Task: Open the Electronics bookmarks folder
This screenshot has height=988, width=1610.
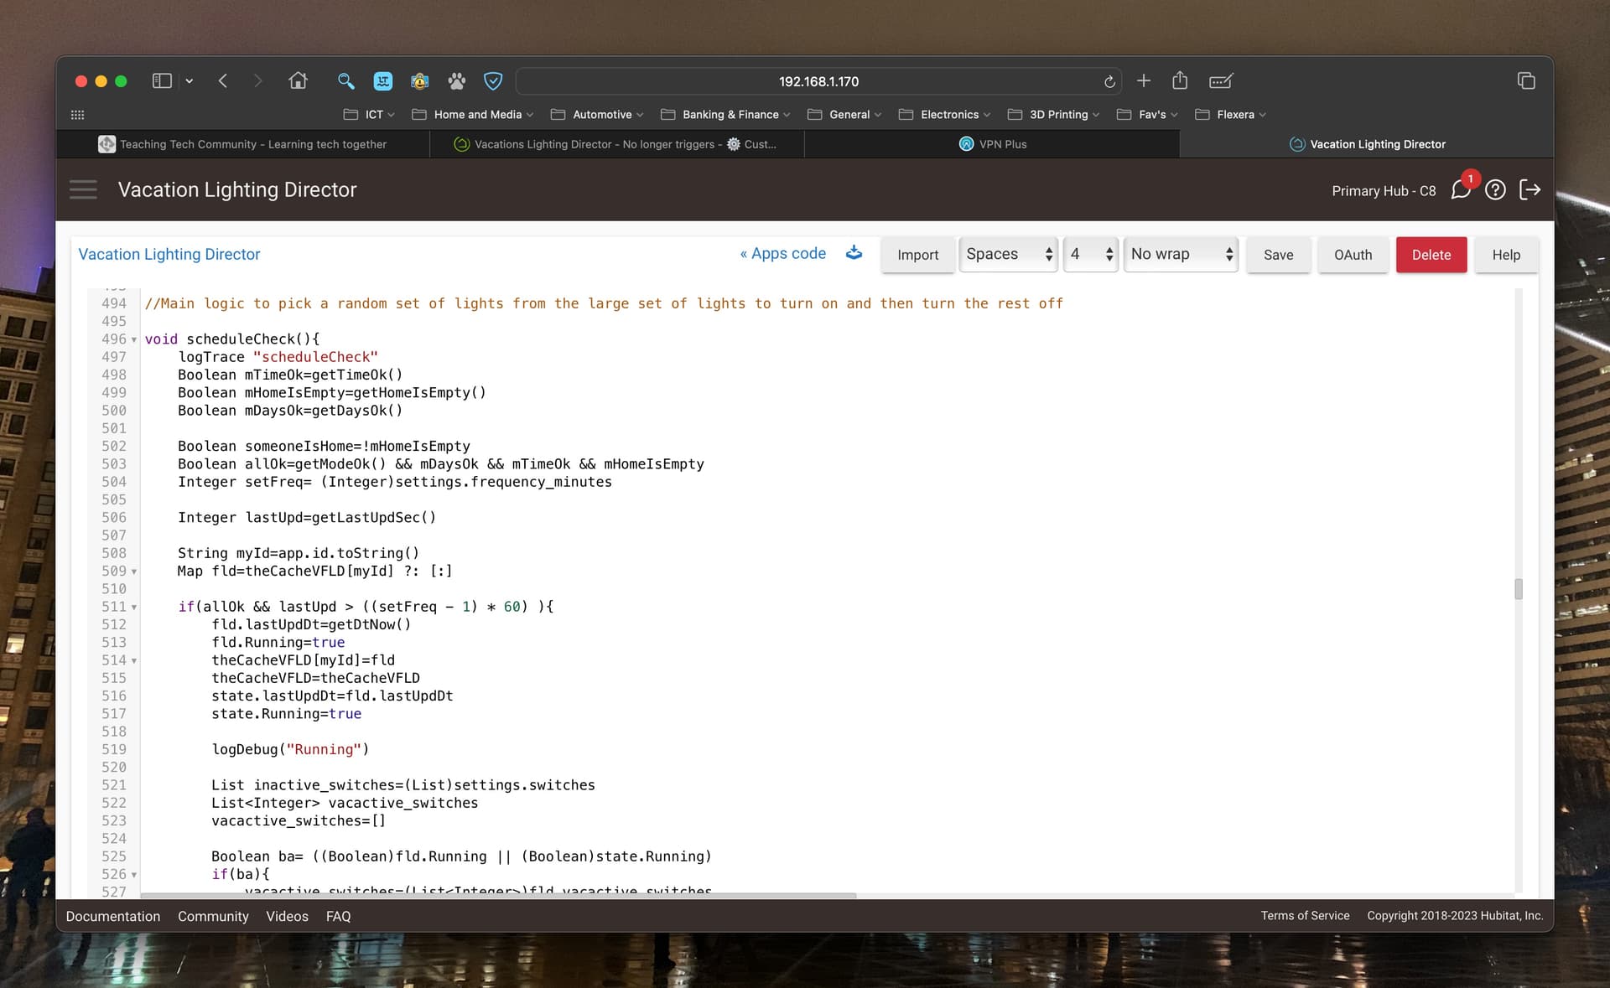Action: [944, 115]
